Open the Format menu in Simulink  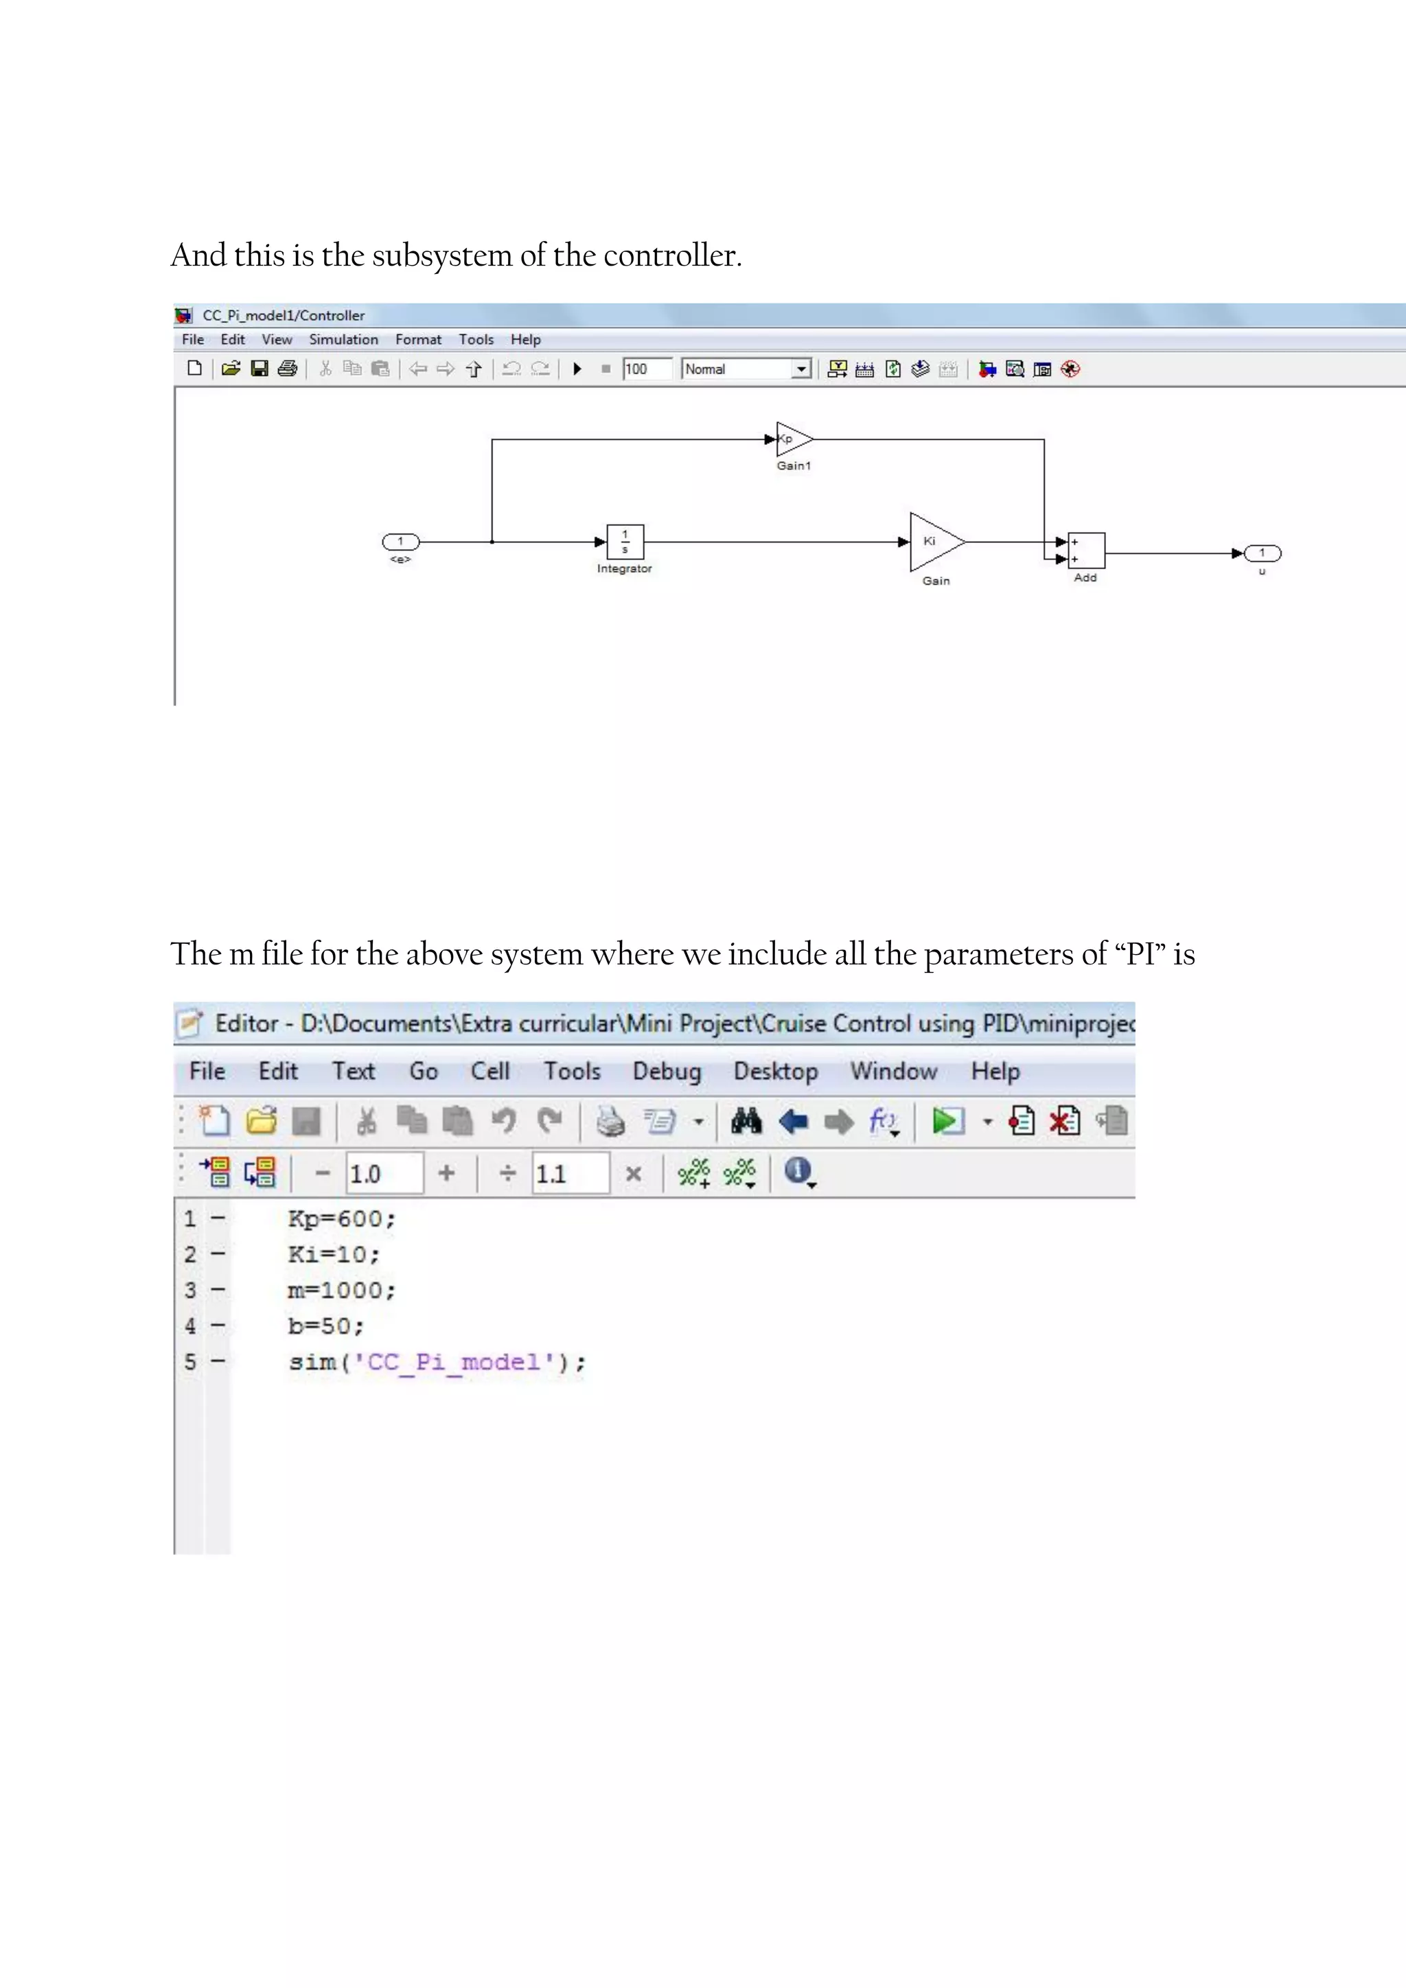point(418,339)
